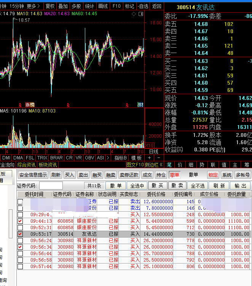252x286 pixels.
Task: Expand 更多 time period options
Action: coord(33,6)
